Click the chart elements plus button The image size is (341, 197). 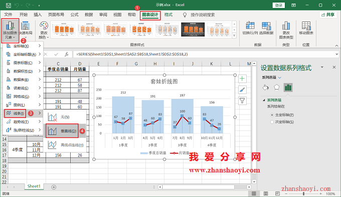point(242,78)
